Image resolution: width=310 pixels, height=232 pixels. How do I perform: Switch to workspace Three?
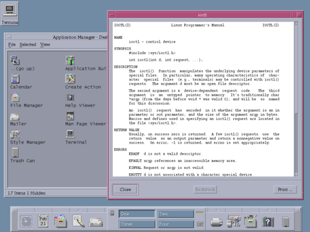pos(137,224)
